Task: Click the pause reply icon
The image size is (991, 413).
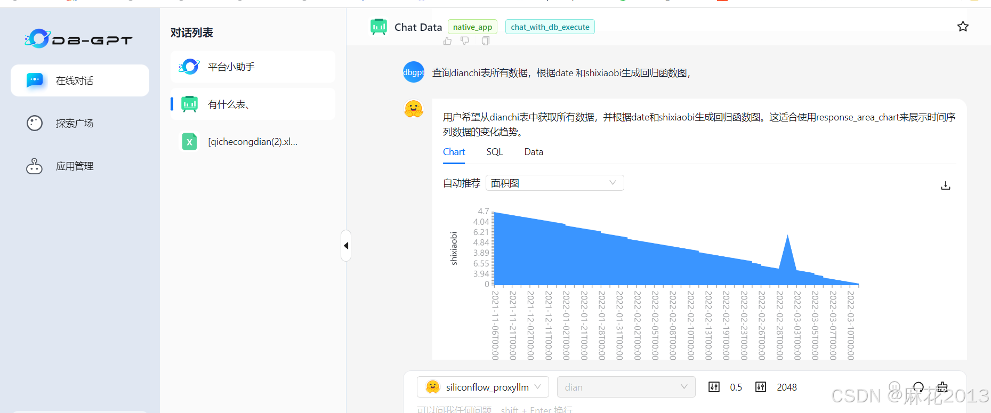Action: click(895, 387)
